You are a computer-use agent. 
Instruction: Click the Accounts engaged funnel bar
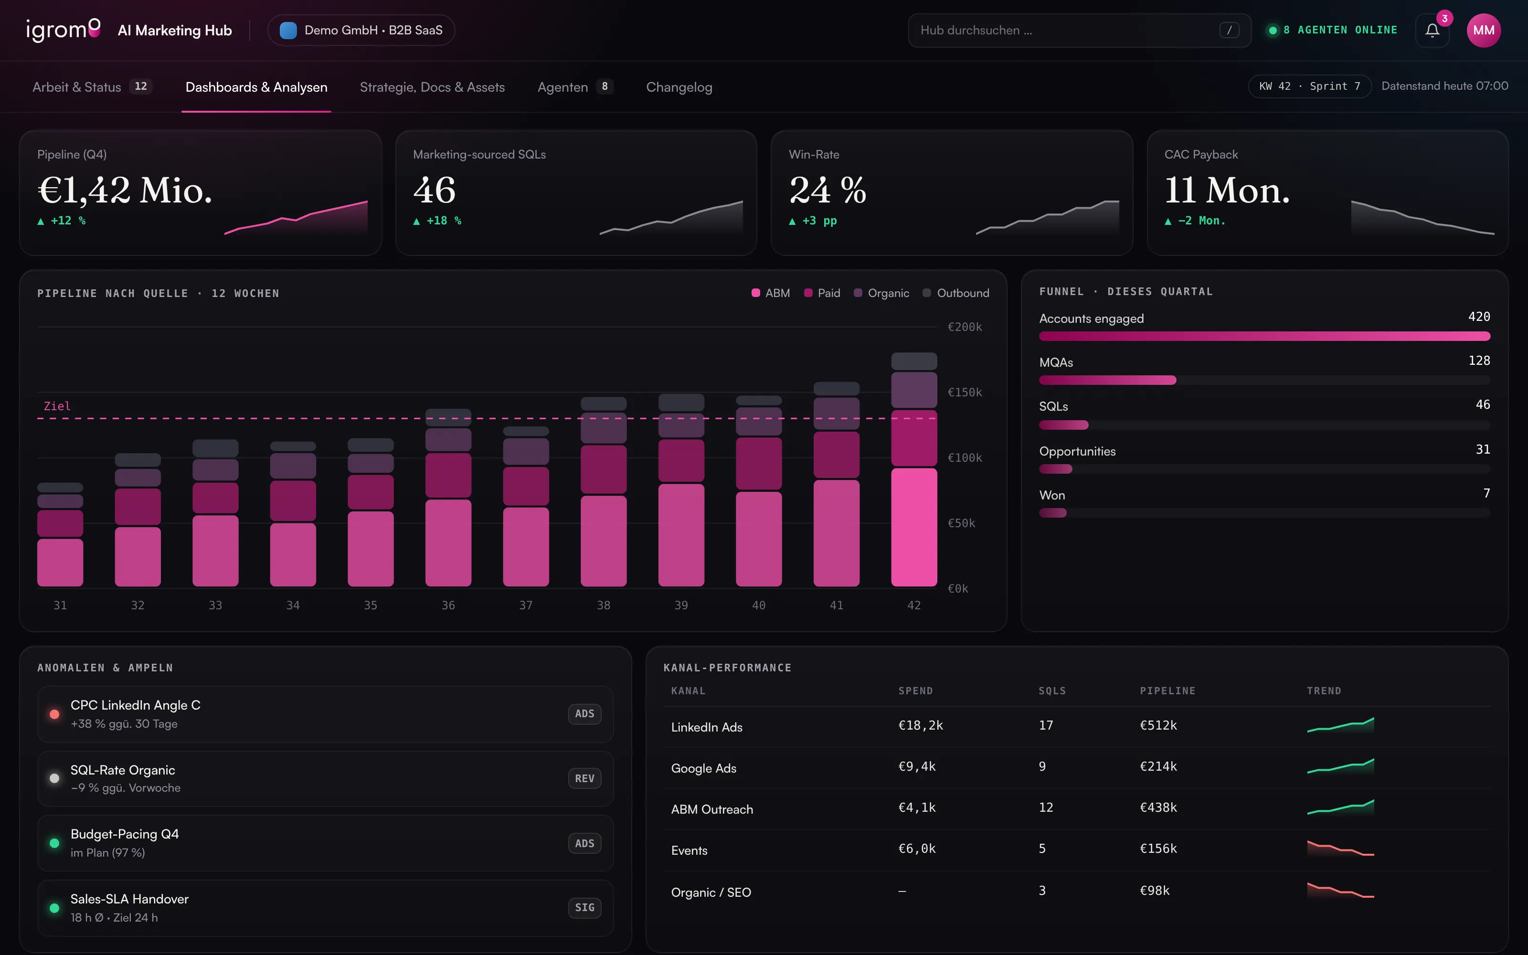[1265, 336]
